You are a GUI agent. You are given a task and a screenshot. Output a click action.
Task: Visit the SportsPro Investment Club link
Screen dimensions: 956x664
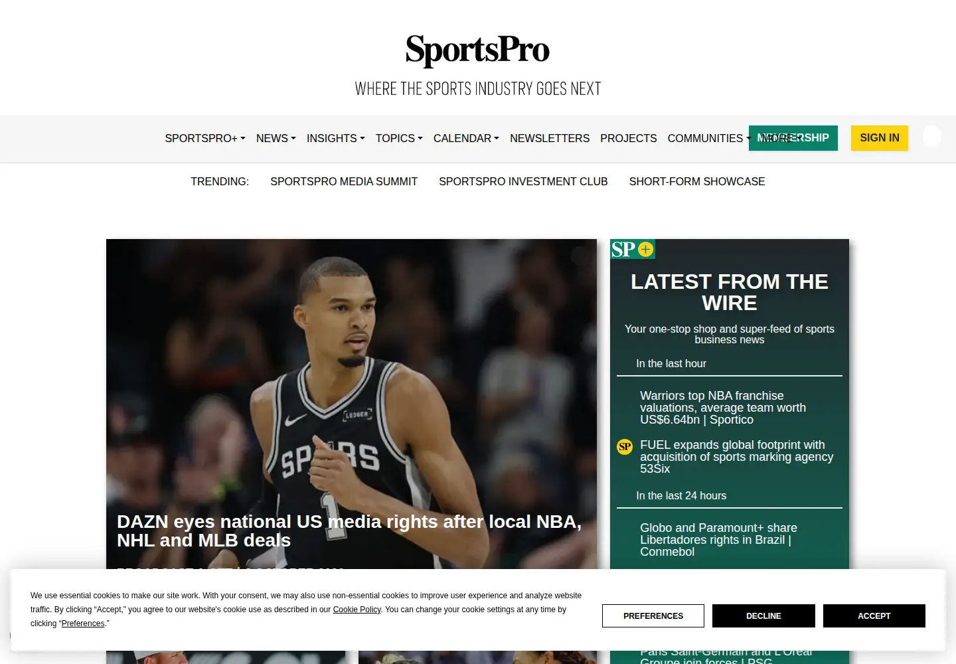click(x=523, y=181)
